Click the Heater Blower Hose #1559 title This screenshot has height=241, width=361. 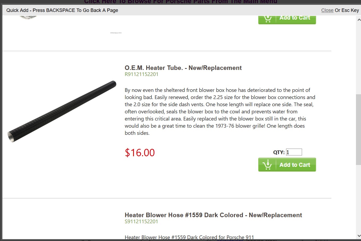[213, 215]
